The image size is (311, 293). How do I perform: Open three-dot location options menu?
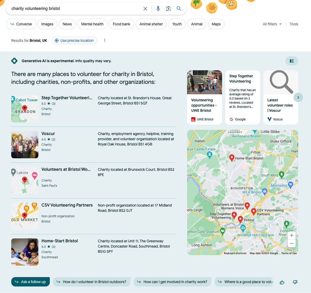[x=105, y=41]
